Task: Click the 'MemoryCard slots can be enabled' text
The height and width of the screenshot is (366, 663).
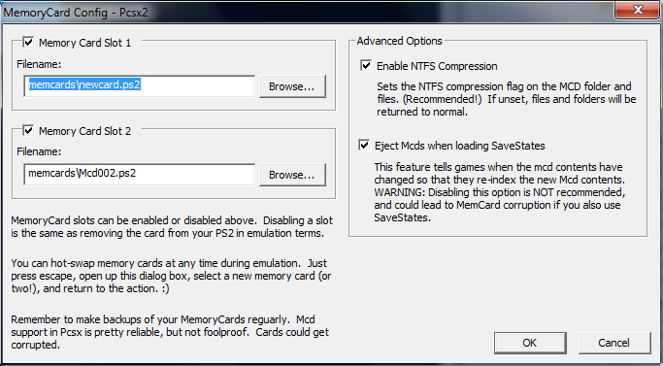Action: coord(172,227)
